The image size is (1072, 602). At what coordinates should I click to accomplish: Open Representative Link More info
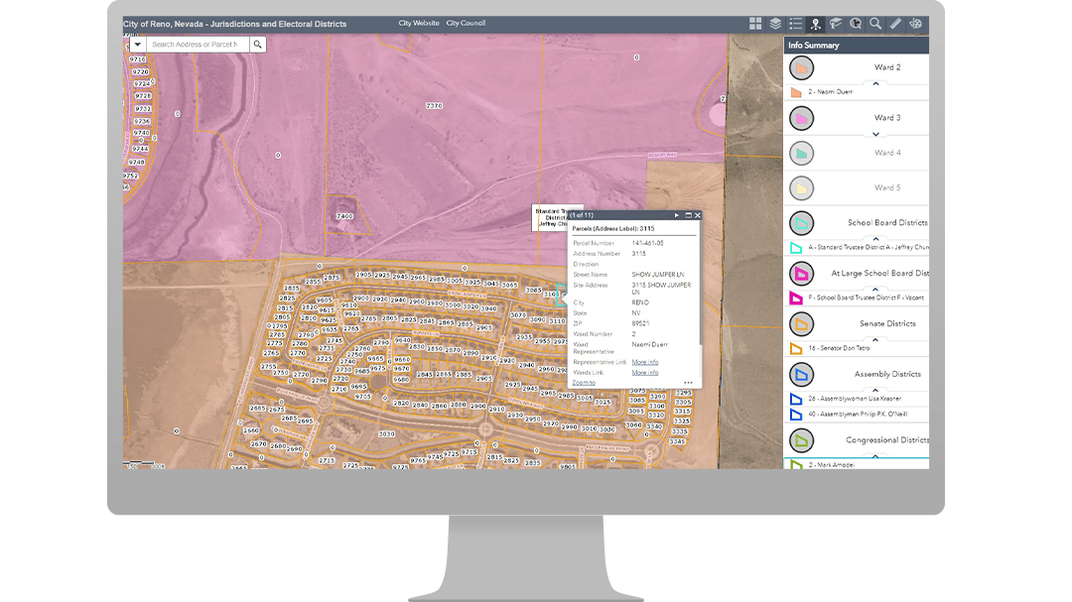coord(645,362)
